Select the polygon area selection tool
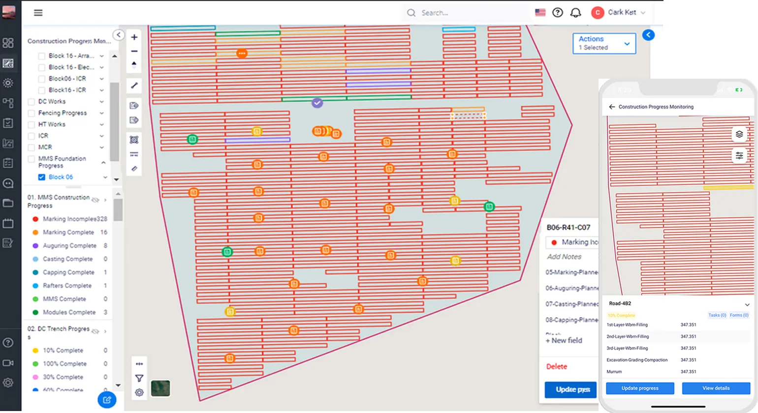758x413 pixels. pyautogui.click(x=134, y=140)
